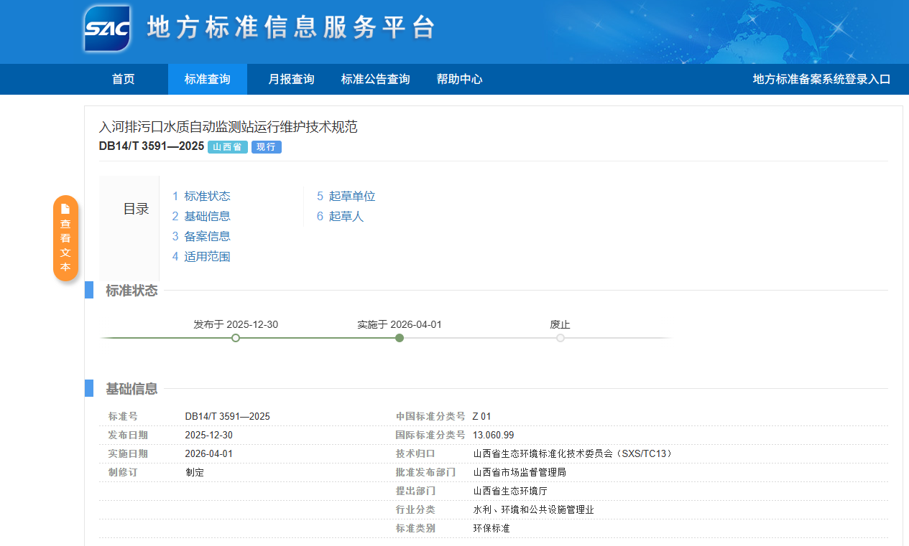Viewport: 909px width, 546px height.
Task: Open the 首页 navigation tab
Action: pos(123,79)
